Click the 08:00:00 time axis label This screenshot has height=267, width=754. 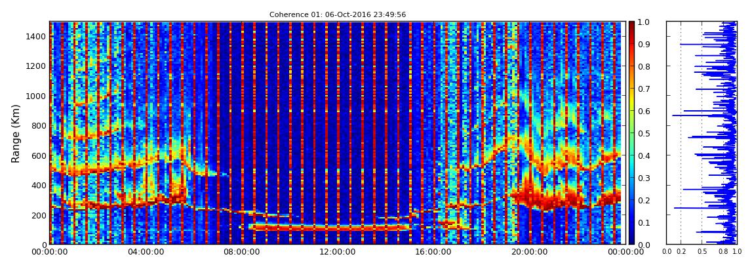pos(241,252)
